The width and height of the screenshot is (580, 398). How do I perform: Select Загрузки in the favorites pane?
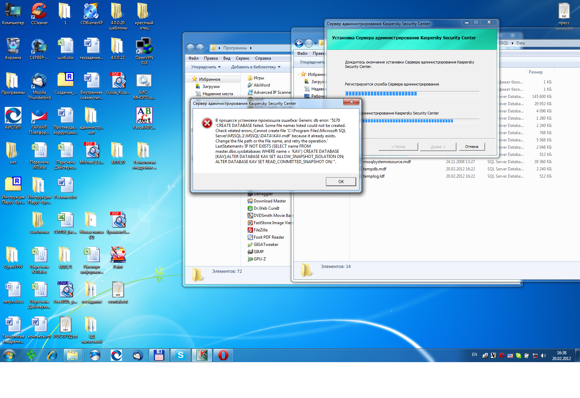(x=211, y=87)
